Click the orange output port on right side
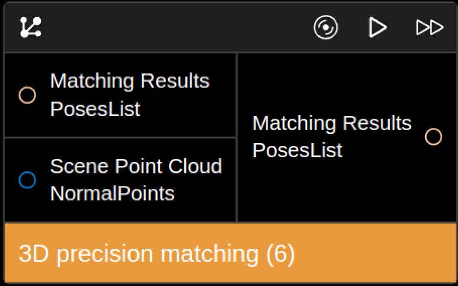 coord(433,137)
